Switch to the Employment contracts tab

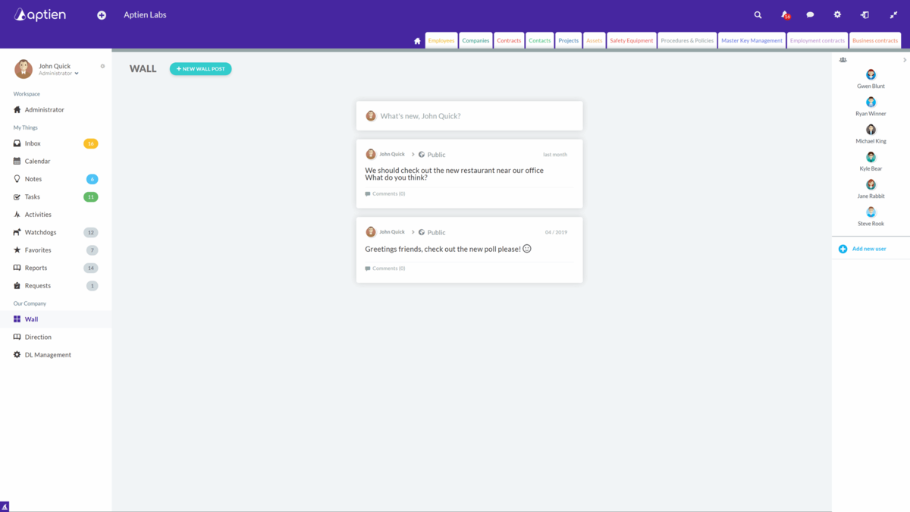(x=817, y=41)
